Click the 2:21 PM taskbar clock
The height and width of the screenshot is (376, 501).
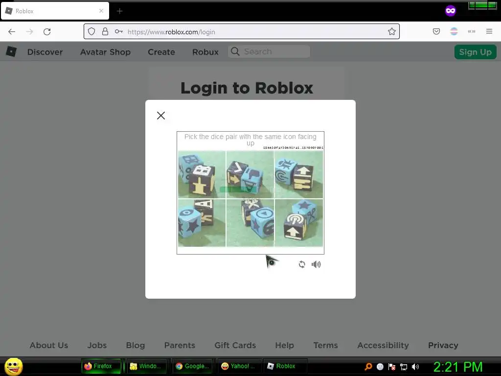point(458,367)
